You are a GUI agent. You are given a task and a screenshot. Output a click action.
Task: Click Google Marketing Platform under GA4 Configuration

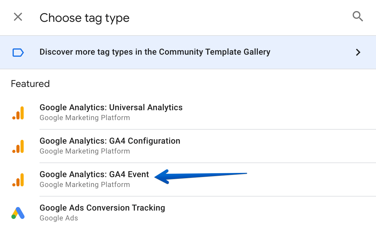click(85, 151)
